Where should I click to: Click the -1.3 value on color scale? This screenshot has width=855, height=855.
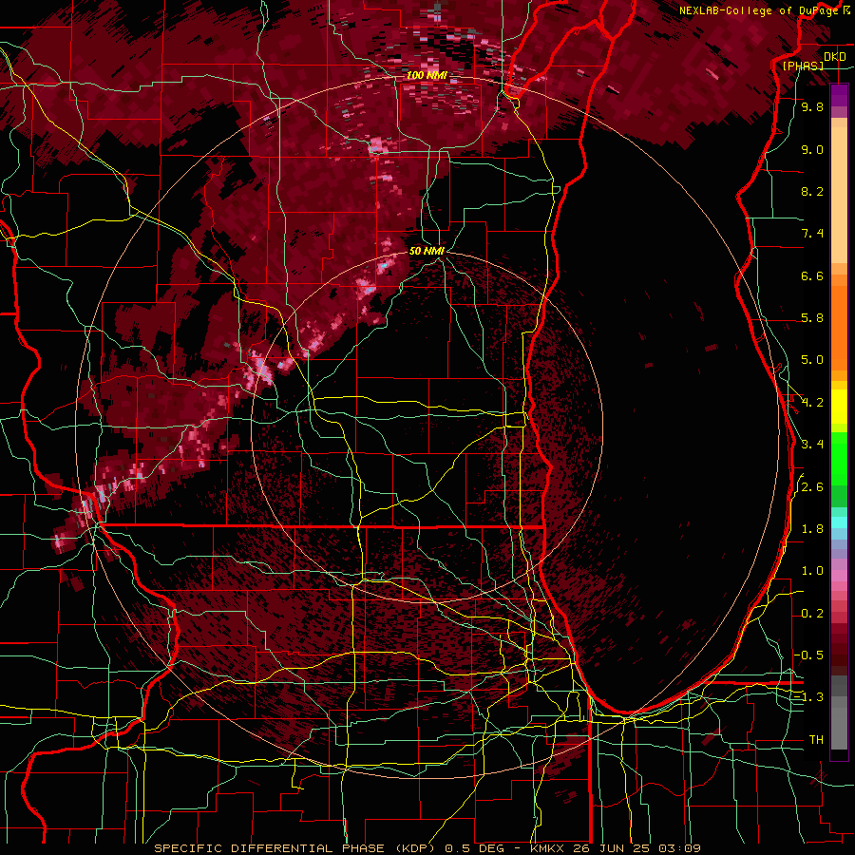coord(808,697)
